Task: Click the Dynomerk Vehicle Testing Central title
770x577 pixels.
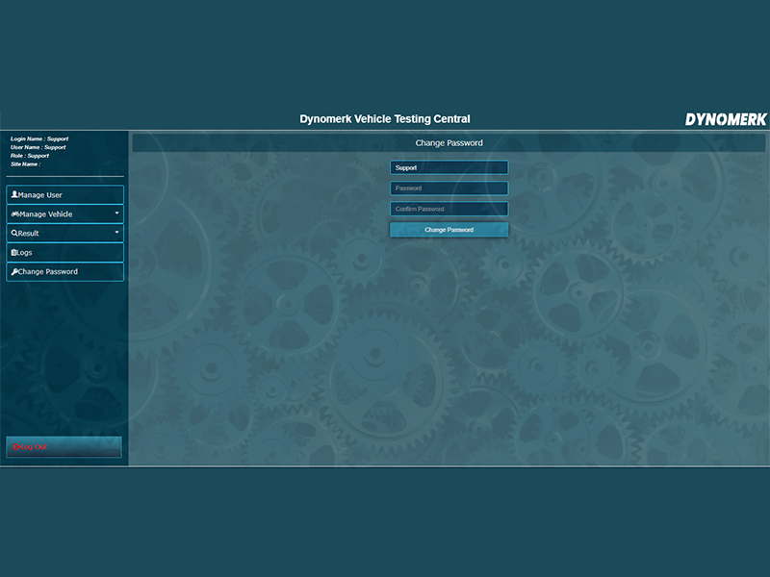Action: (x=385, y=119)
